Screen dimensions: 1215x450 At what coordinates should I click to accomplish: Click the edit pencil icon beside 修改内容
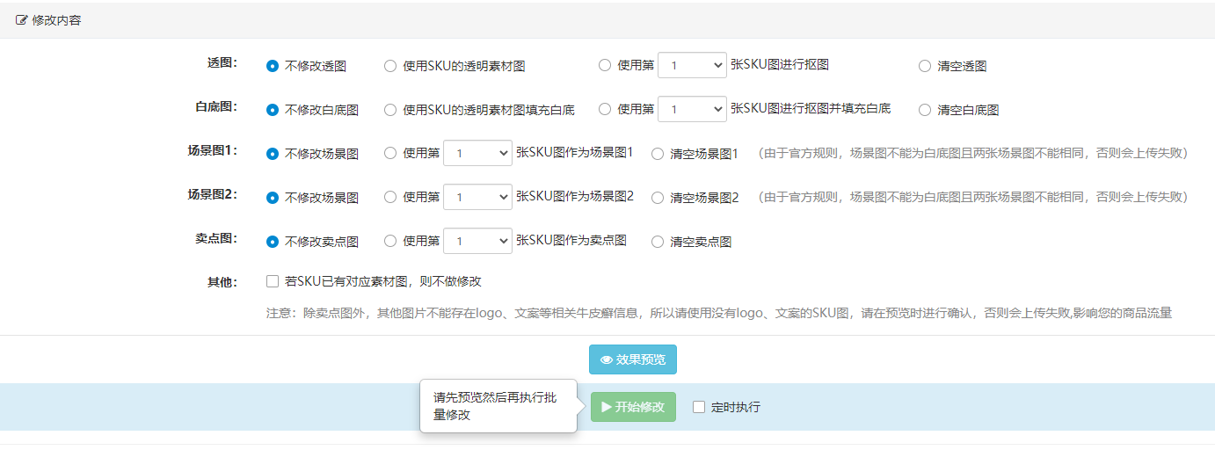point(22,19)
